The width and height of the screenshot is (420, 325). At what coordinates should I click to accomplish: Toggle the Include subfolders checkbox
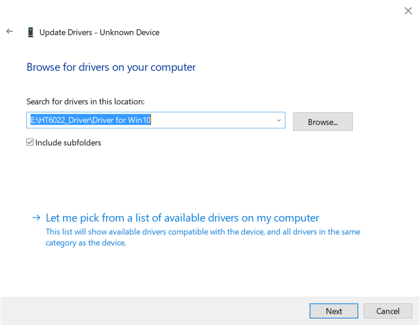[30, 142]
